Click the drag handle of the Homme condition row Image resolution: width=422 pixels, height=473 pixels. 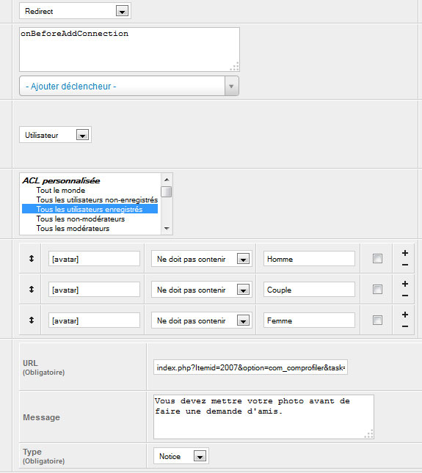click(32, 259)
